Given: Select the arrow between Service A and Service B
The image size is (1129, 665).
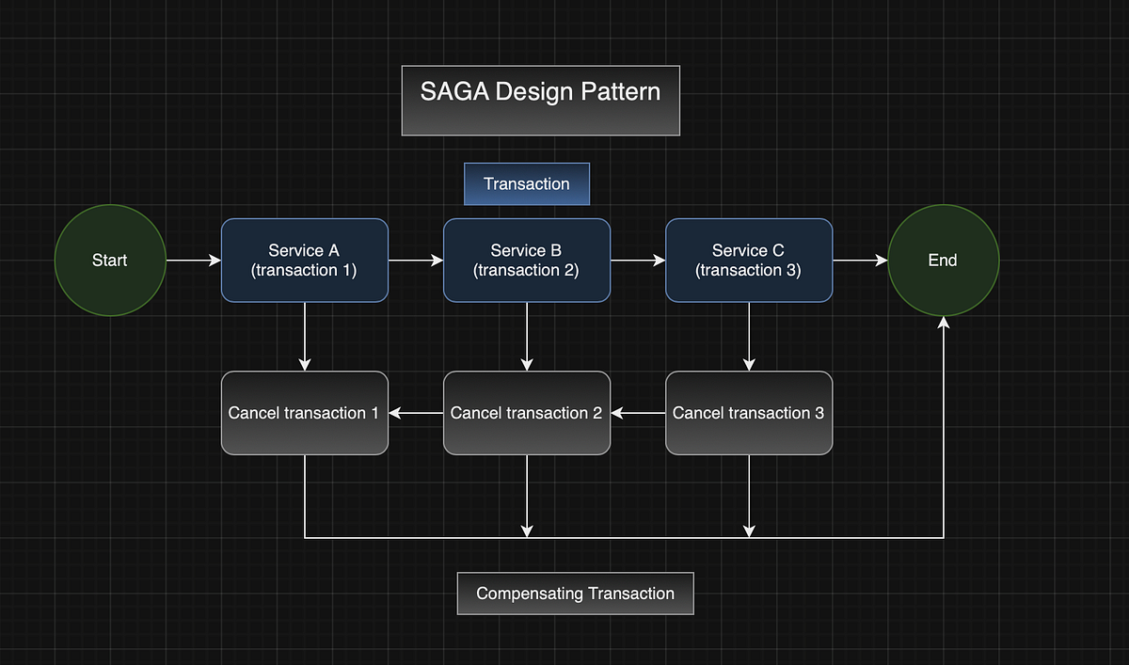Looking at the screenshot, I should tap(415, 261).
